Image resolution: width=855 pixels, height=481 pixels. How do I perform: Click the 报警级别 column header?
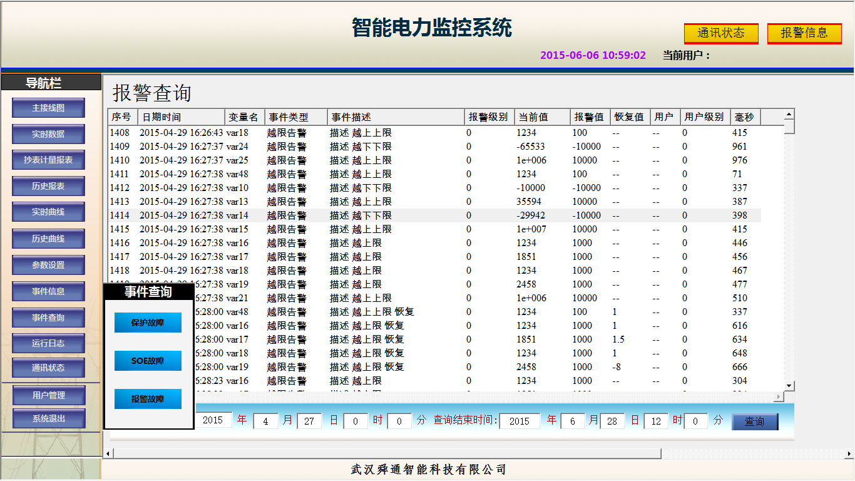(489, 117)
